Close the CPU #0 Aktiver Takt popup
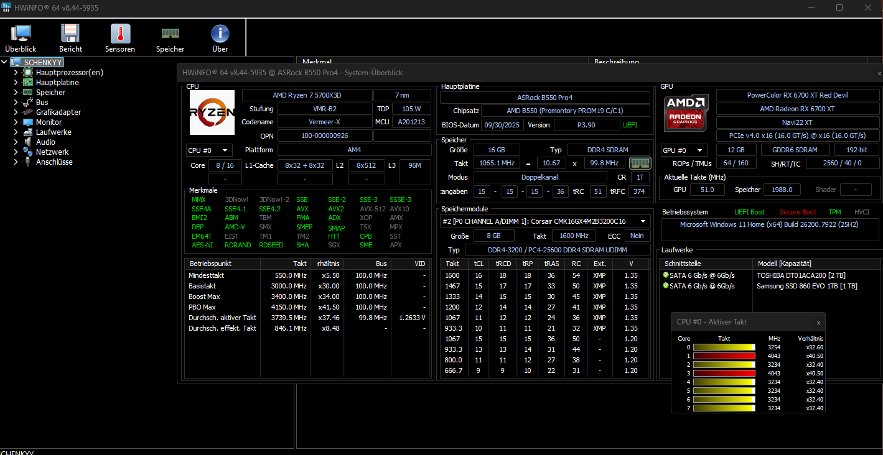The height and width of the screenshot is (455, 883). [x=818, y=323]
